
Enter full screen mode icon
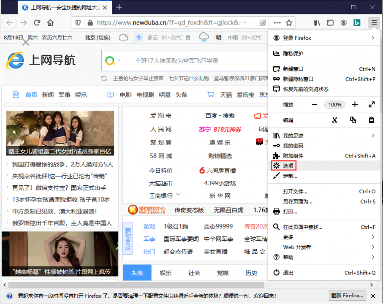click(x=372, y=105)
